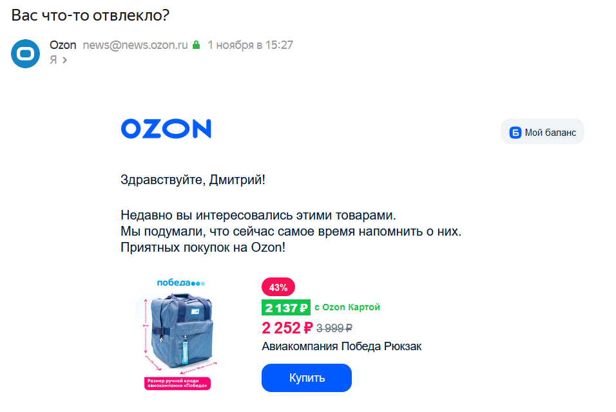Click the green 2 137 ₽ price badge
This screenshot has width=616, height=412.
click(285, 308)
